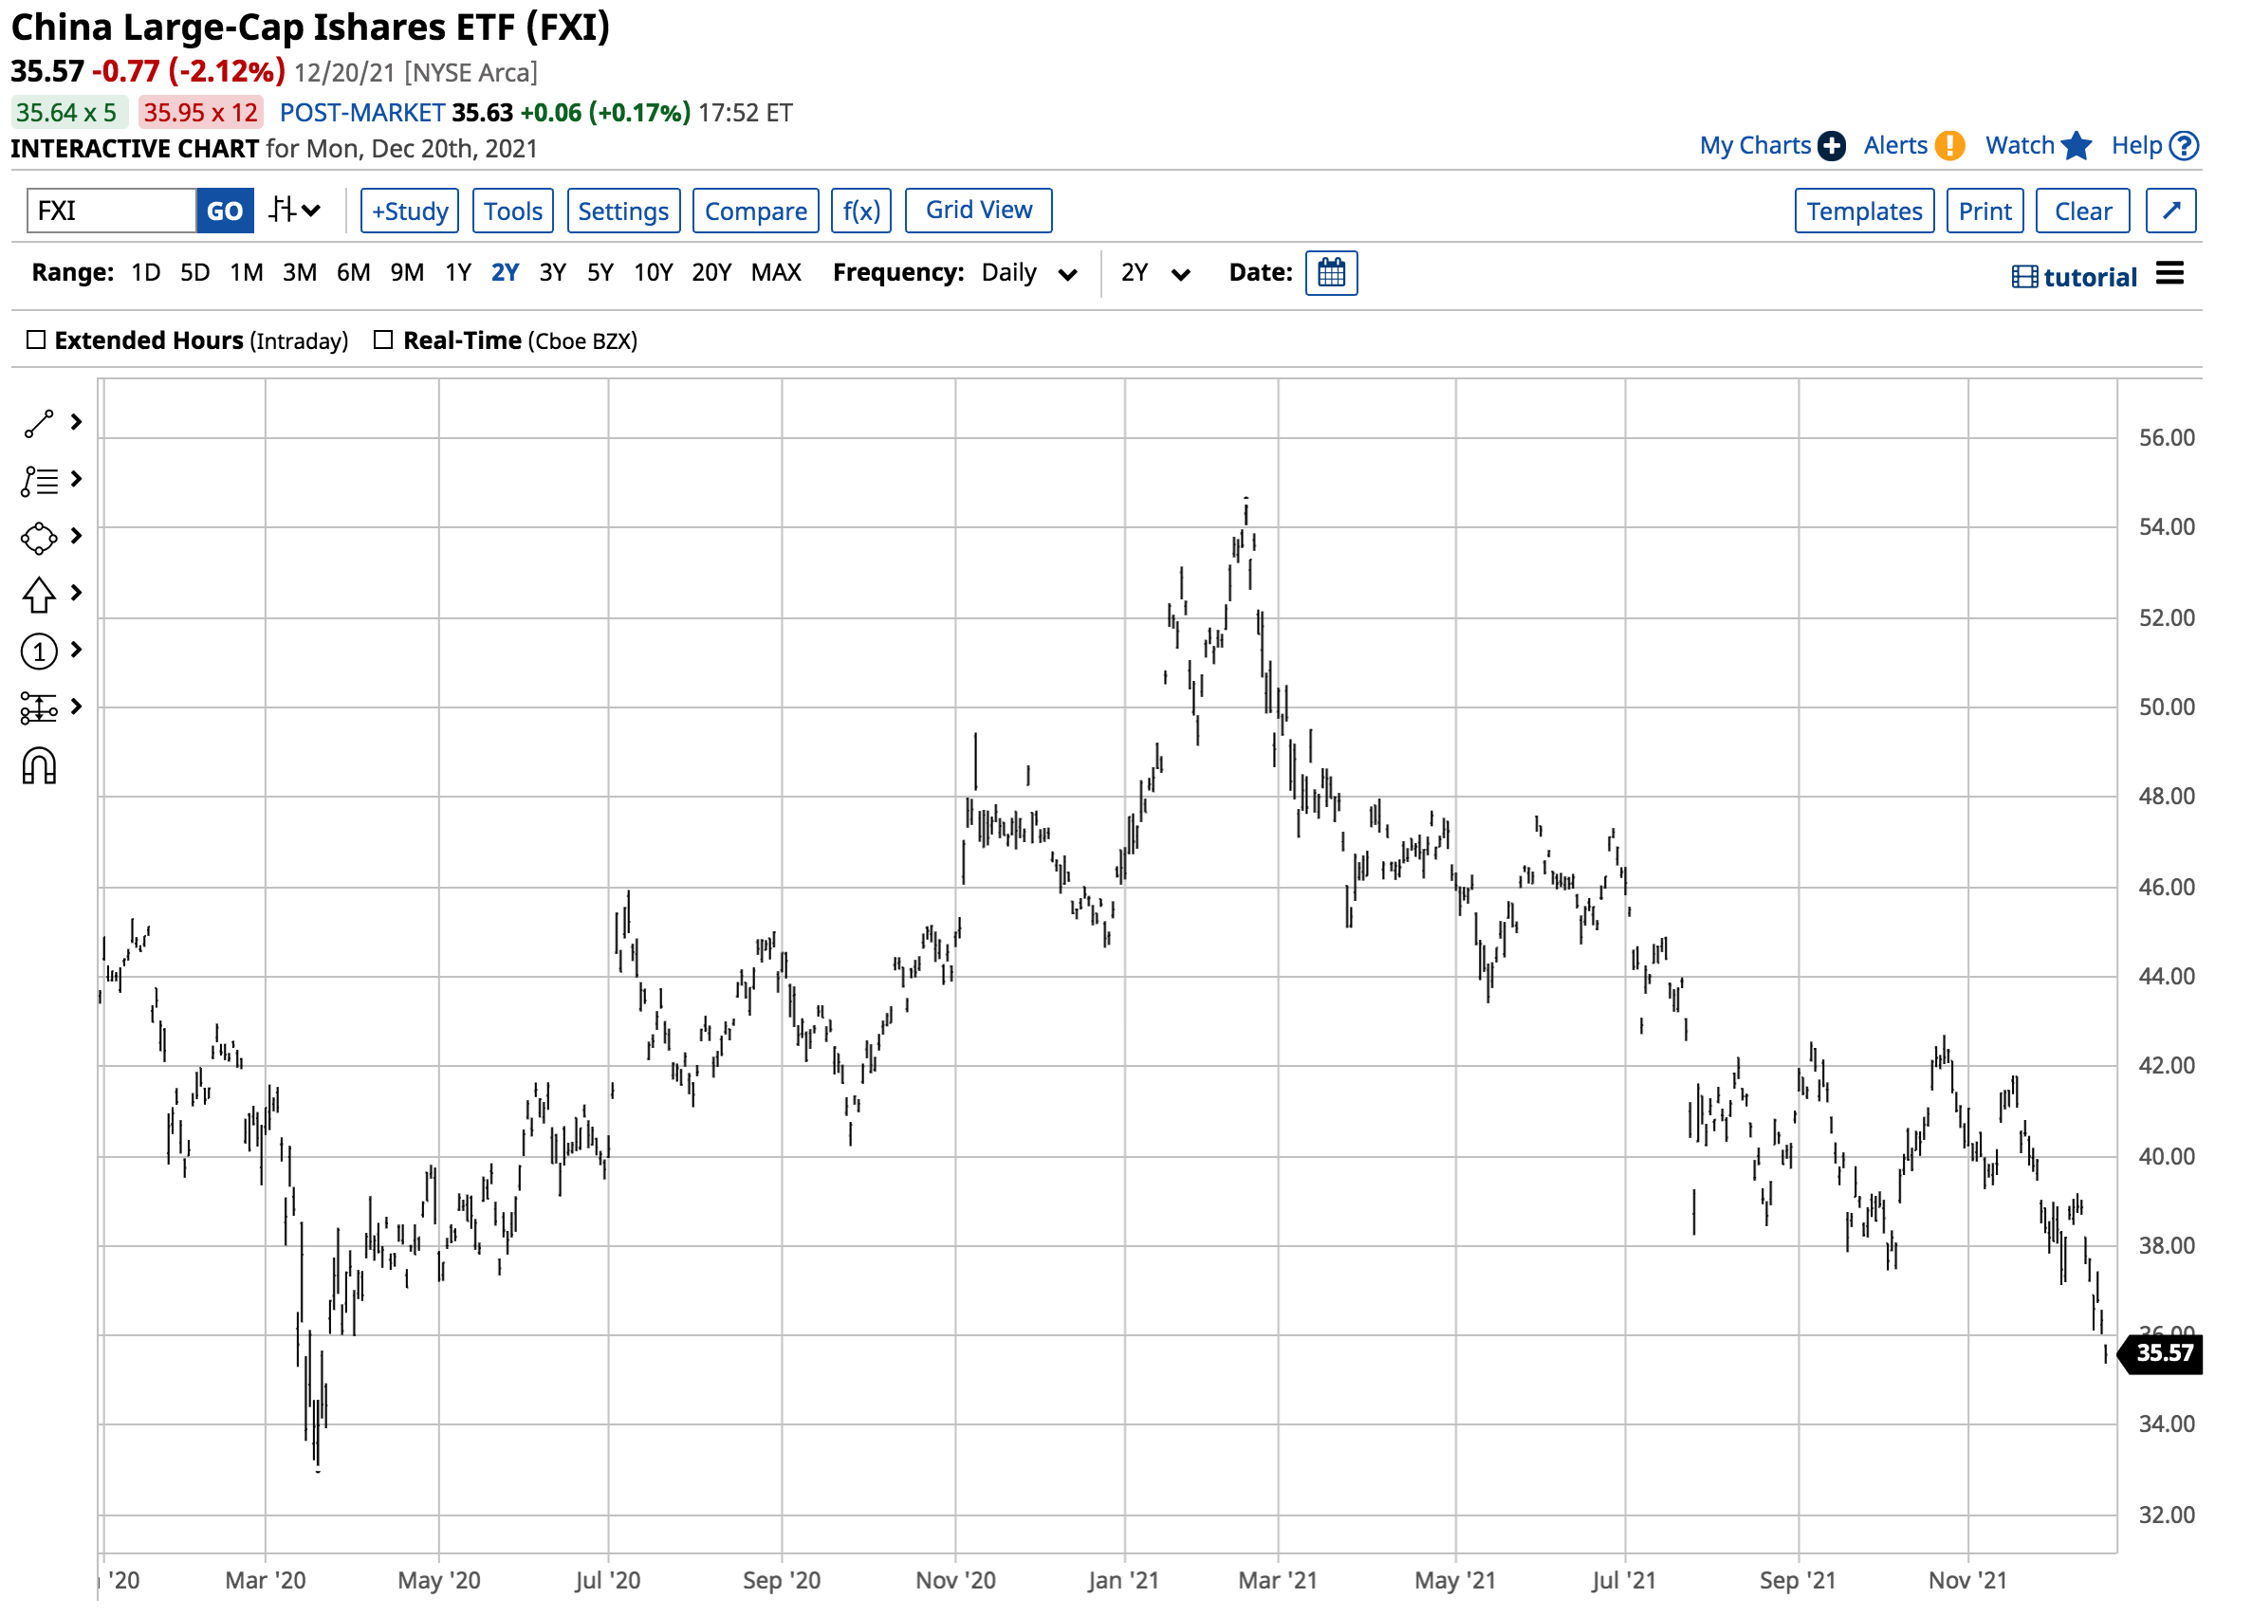Click the f(x) expressions button
The image size is (2252, 1616).
[861, 211]
